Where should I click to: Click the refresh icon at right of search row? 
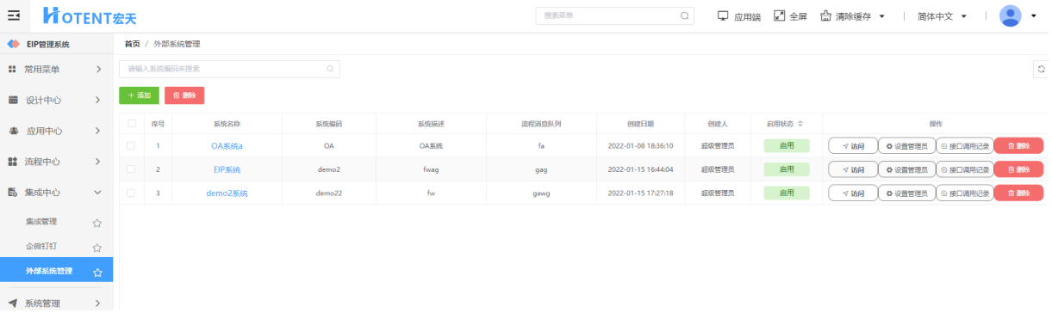coord(1043,70)
